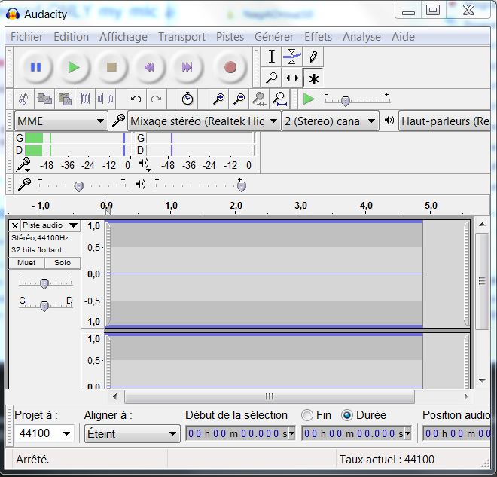
Task: Open the Mixage stéréo input device dropdown
Action: pos(204,121)
